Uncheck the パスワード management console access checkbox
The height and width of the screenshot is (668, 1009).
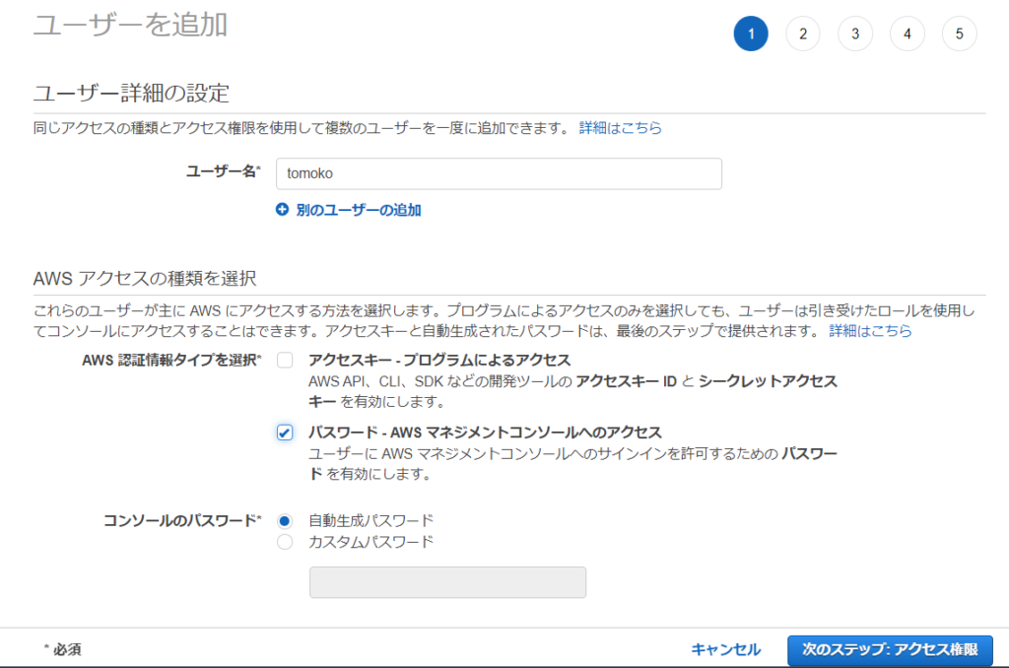pyautogui.click(x=285, y=433)
